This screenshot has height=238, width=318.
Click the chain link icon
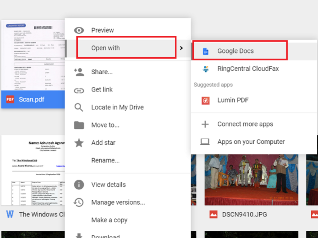(x=79, y=90)
